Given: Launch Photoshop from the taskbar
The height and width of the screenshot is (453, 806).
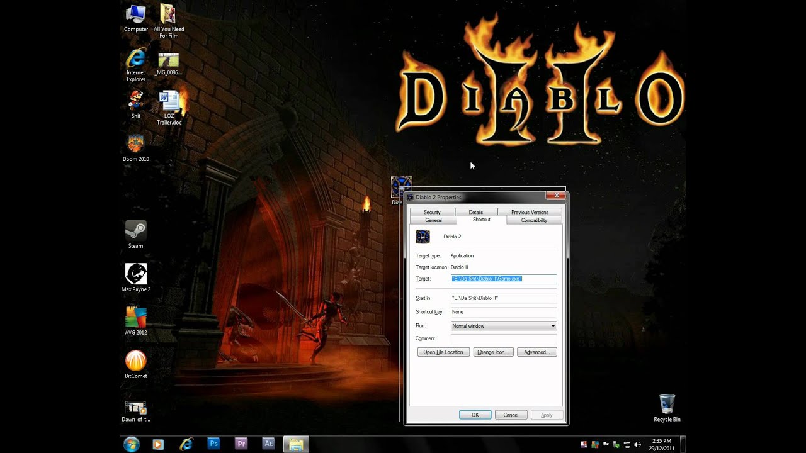Looking at the screenshot, I should pos(213,444).
